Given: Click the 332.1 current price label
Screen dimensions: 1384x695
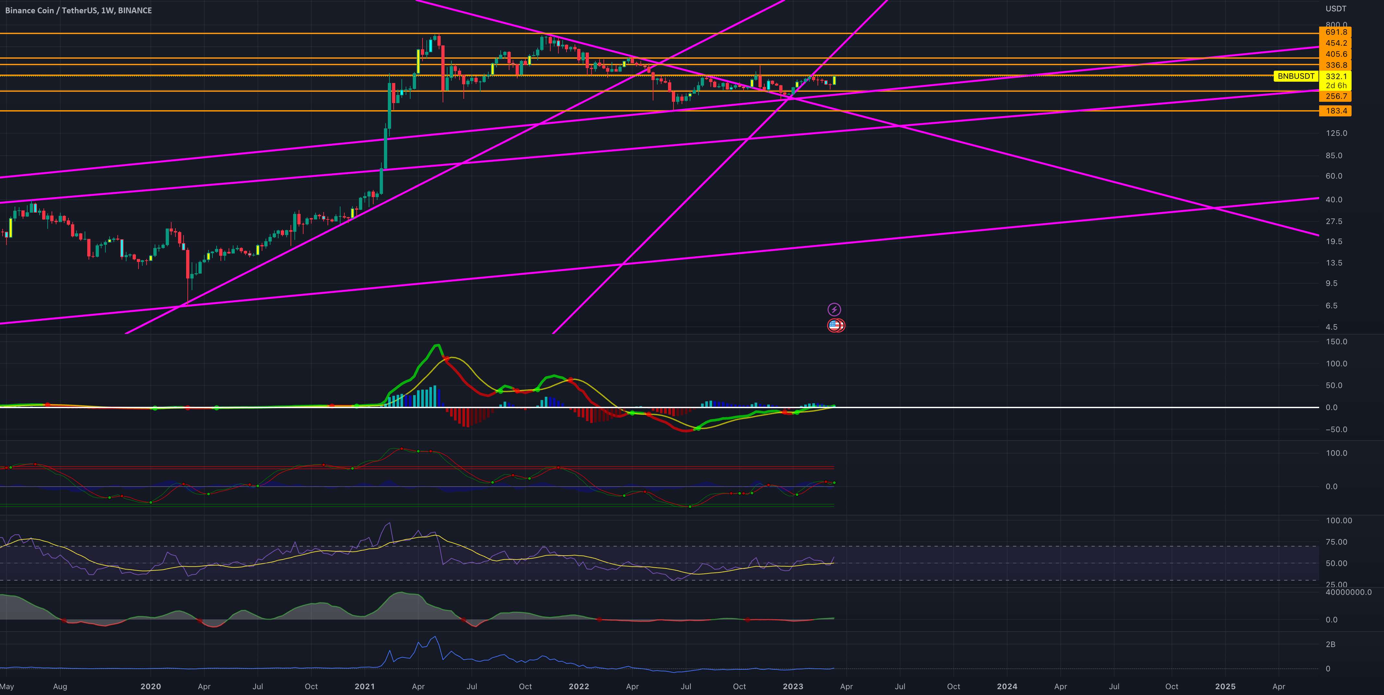Looking at the screenshot, I should click(x=1336, y=76).
